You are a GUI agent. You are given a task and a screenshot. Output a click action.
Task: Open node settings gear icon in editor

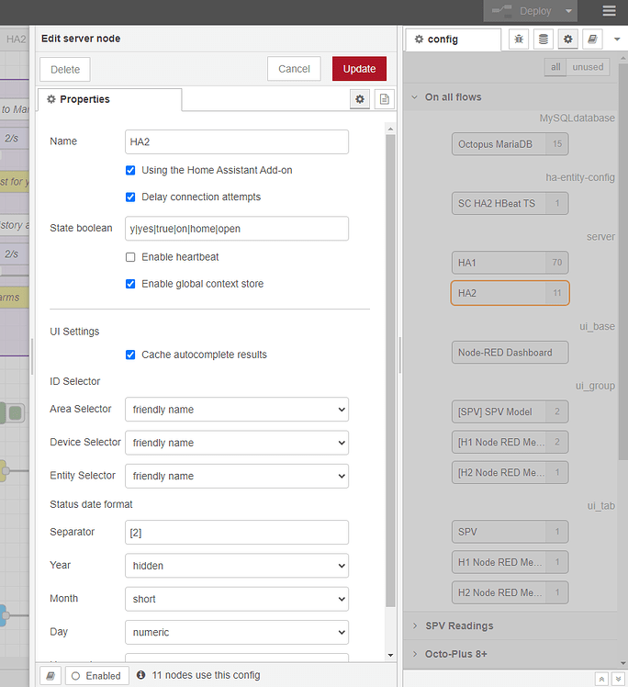coord(360,99)
